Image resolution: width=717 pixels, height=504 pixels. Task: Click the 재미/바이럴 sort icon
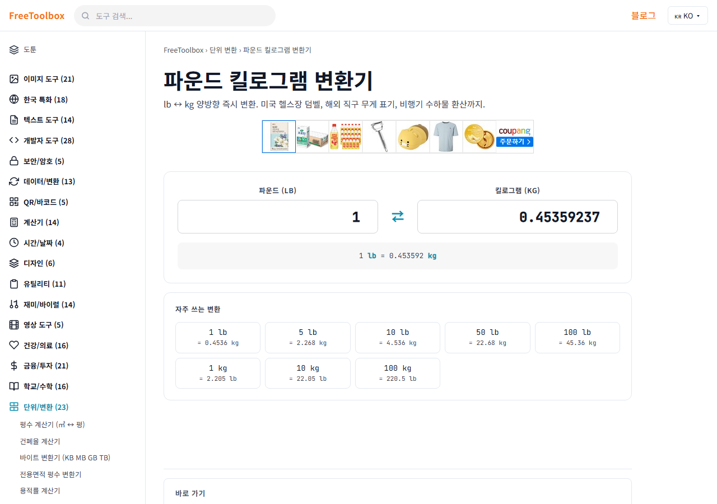14,304
